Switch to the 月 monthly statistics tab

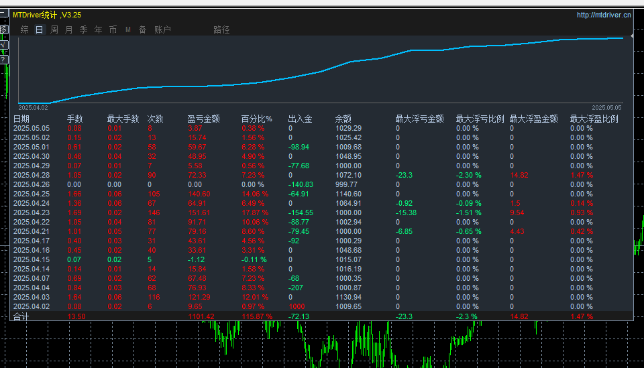[69, 29]
